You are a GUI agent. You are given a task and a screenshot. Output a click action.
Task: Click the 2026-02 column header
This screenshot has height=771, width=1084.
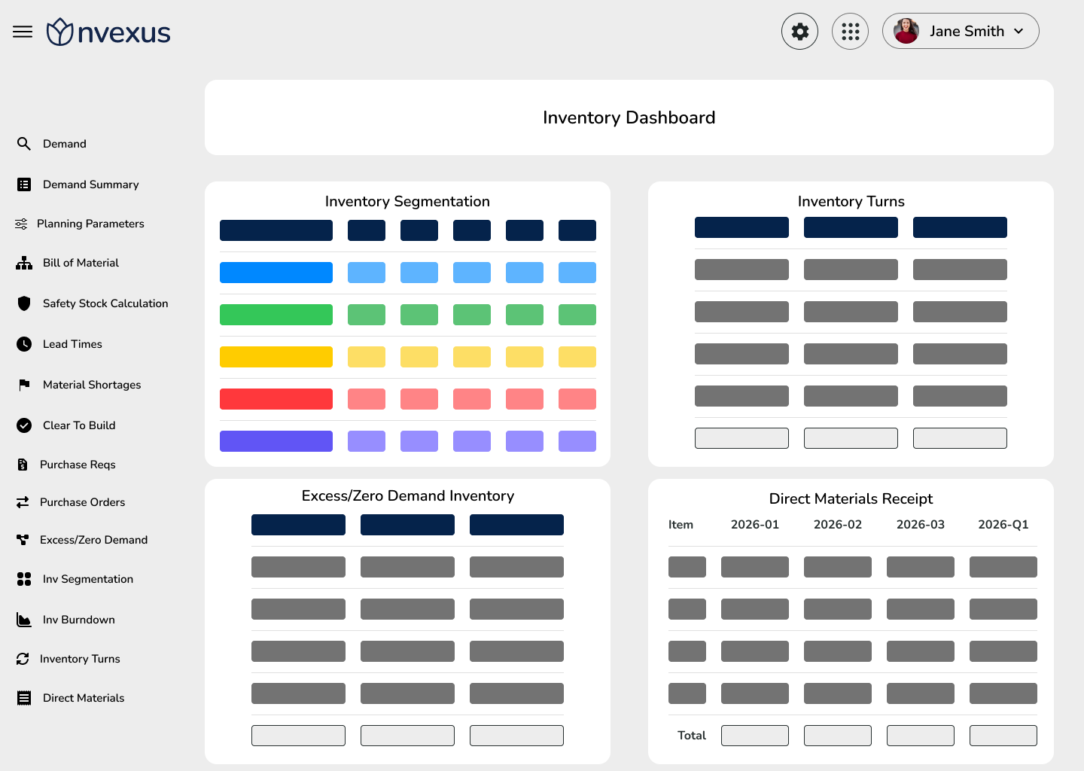click(x=838, y=525)
